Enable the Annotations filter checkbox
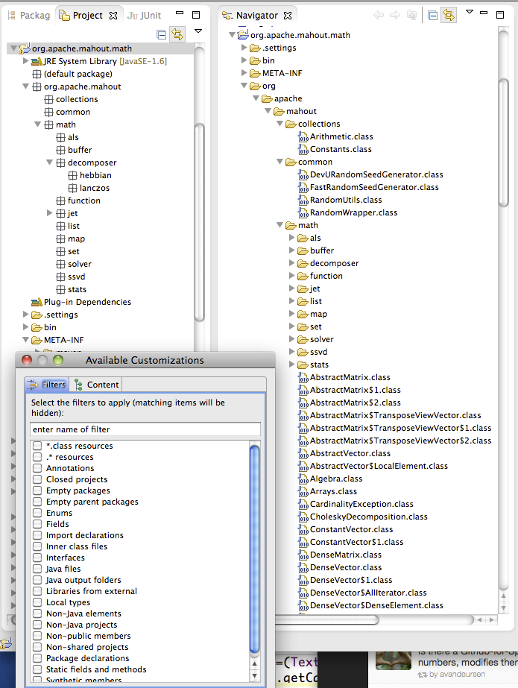The width and height of the screenshot is (518, 688). coord(38,468)
